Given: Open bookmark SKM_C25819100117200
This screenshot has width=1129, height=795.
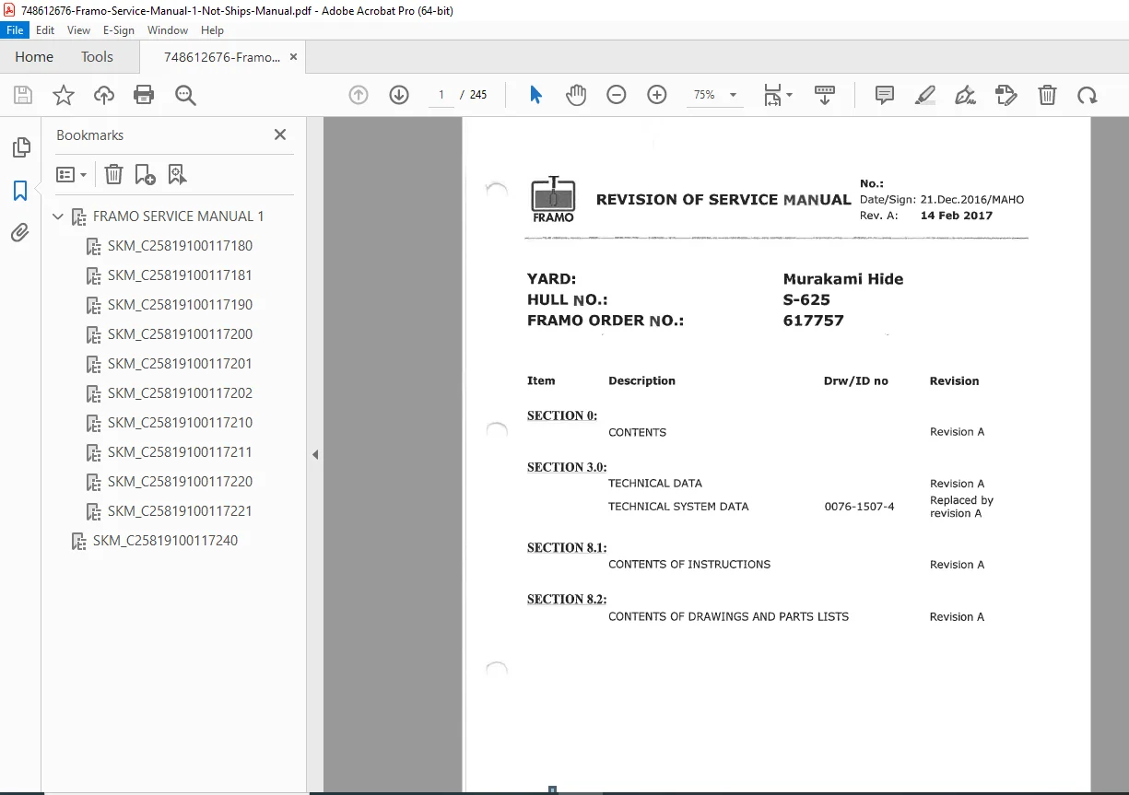Looking at the screenshot, I should pos(180,334).
